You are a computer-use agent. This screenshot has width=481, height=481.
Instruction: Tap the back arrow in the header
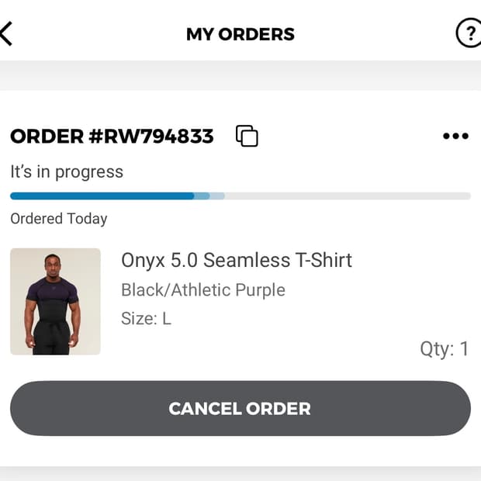(7, 33)
